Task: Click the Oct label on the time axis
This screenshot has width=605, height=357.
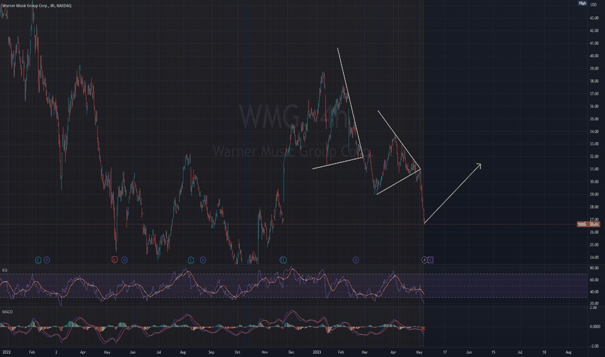Action: [238, 352]
